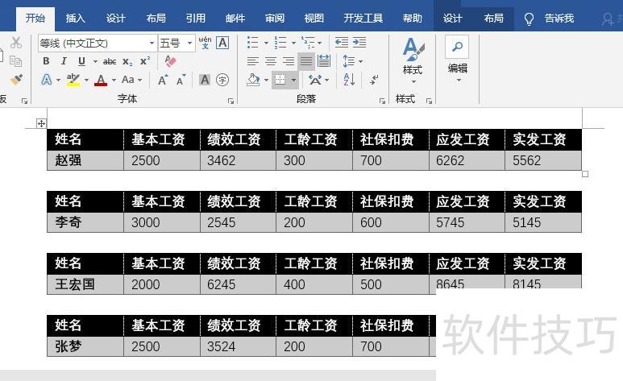Screen dimensions: 623x381
Task: Switch to the 插入 tab
Action: [x=76, y=19]
